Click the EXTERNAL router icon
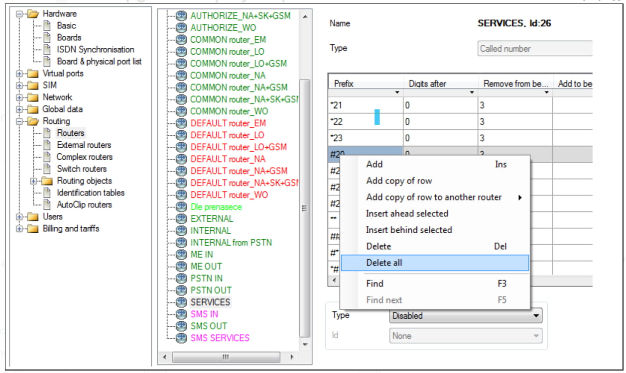 pyautogui.click(x=182, y=219)
